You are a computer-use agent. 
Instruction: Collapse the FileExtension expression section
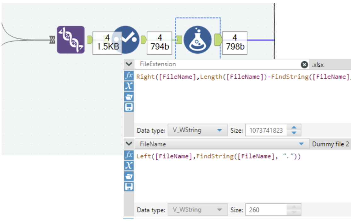click(129, 64)
